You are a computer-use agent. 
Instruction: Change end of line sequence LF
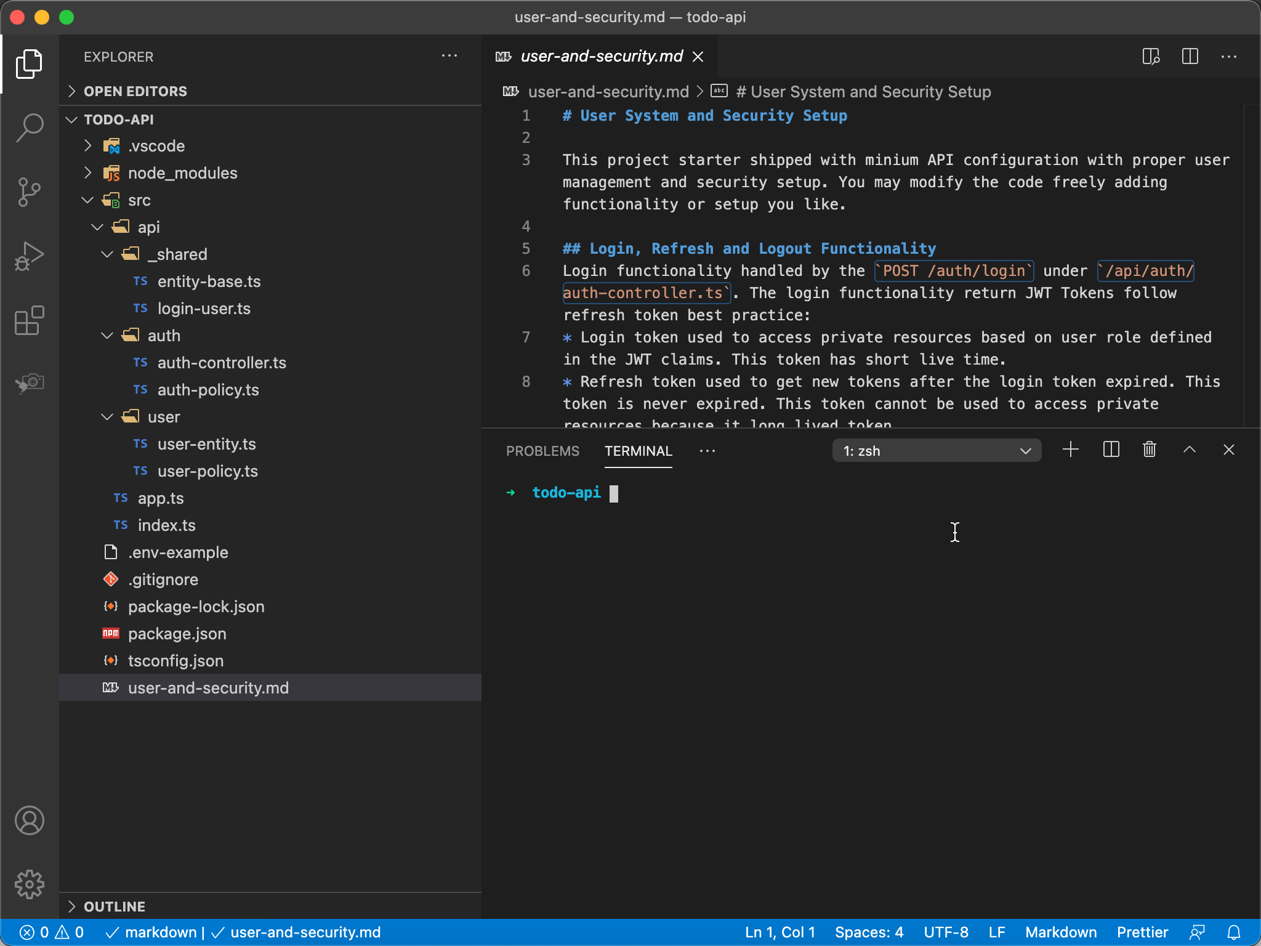pyautogui.click(x=996, y=932)
